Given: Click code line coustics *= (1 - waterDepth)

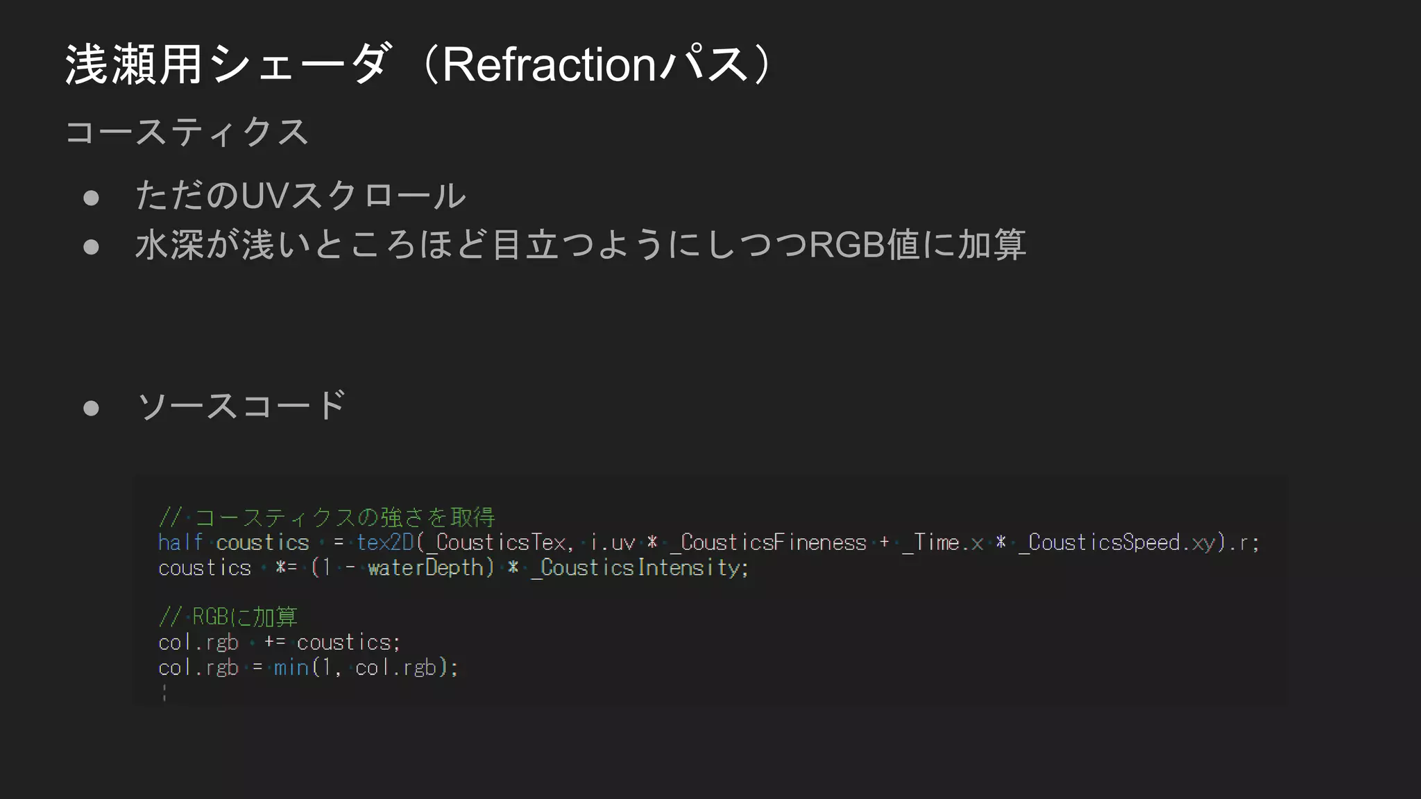Looking at the screenshot, I should click(454, 568).
